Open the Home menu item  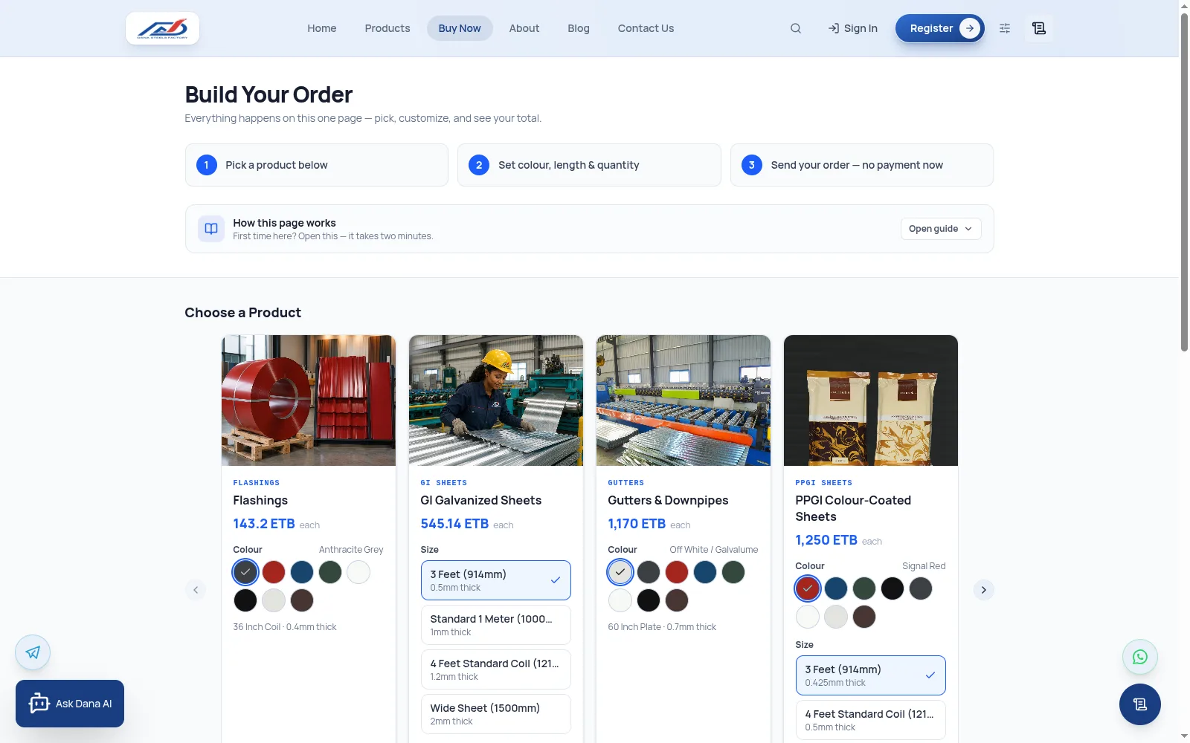[322, 28]
